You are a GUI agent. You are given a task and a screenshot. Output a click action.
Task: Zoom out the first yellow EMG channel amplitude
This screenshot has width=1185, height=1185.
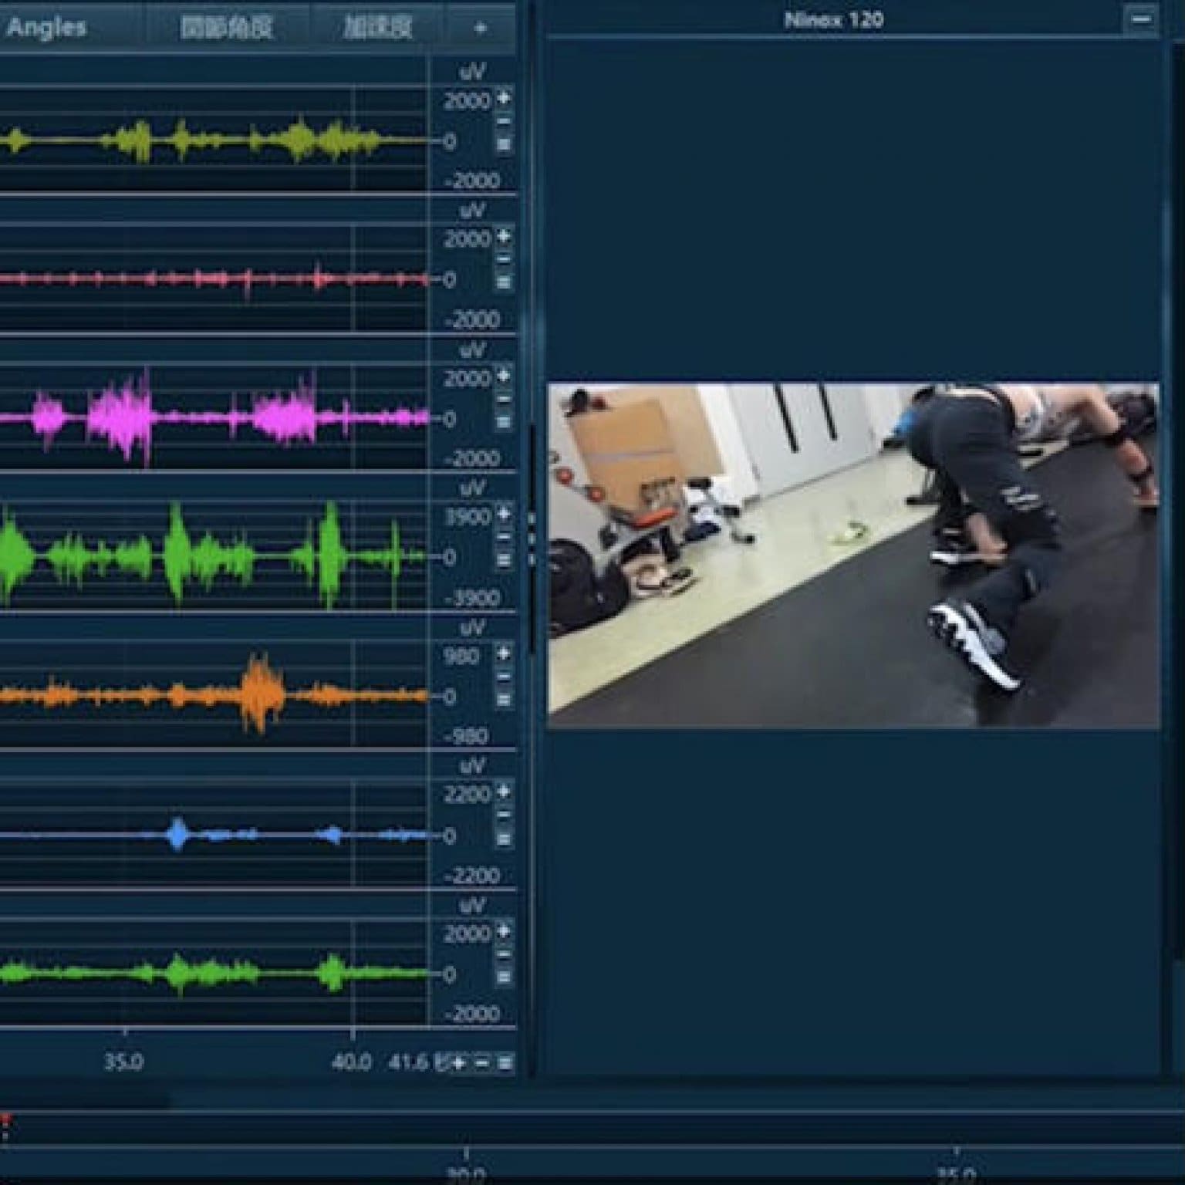pyautogui.click(x=504, y=121)
